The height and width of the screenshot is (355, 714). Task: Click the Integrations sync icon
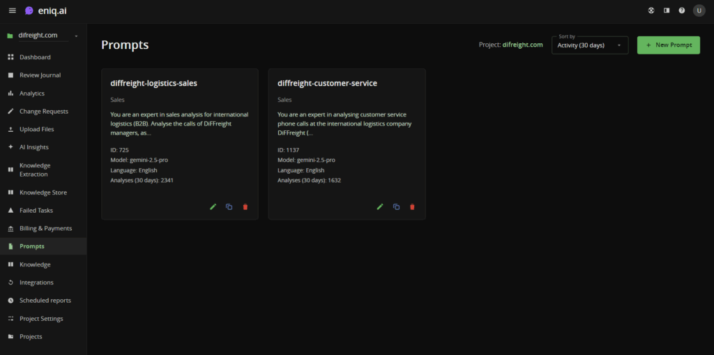[10, 282]
